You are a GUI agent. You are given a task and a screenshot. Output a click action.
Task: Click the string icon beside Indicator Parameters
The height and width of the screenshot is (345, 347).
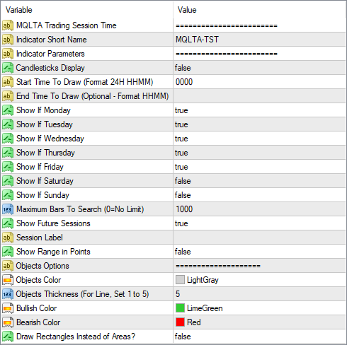[8, 54]
